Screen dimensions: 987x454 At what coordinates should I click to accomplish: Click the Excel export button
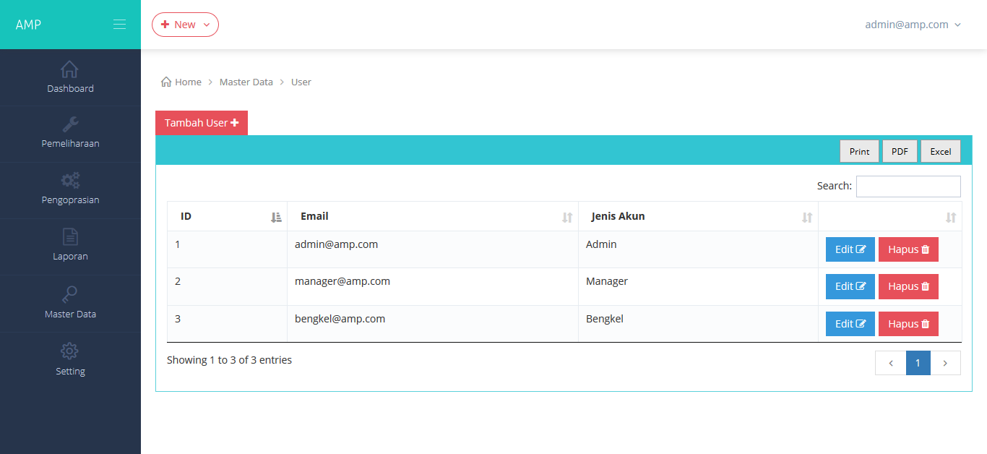point(940,152)
